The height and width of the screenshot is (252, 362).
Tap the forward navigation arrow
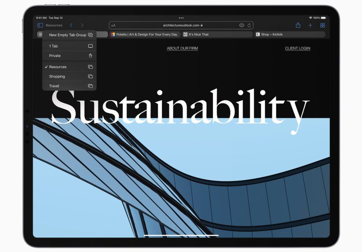[82, 25]
